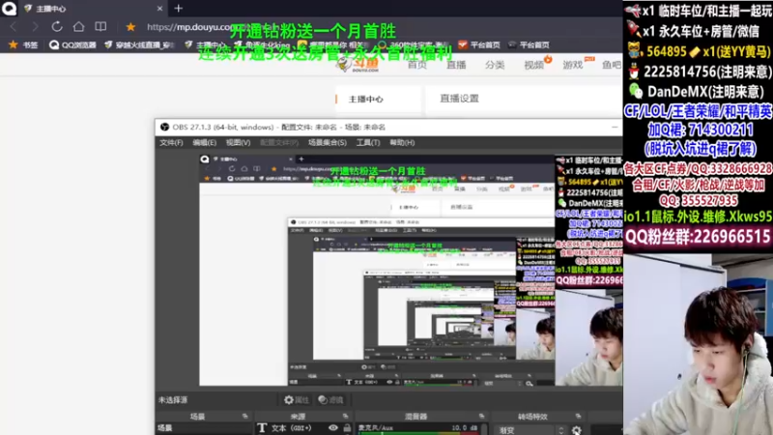Click the OBS logo in title bar
This screenshot has height=435, width=773.
click(x=164, y=128)
